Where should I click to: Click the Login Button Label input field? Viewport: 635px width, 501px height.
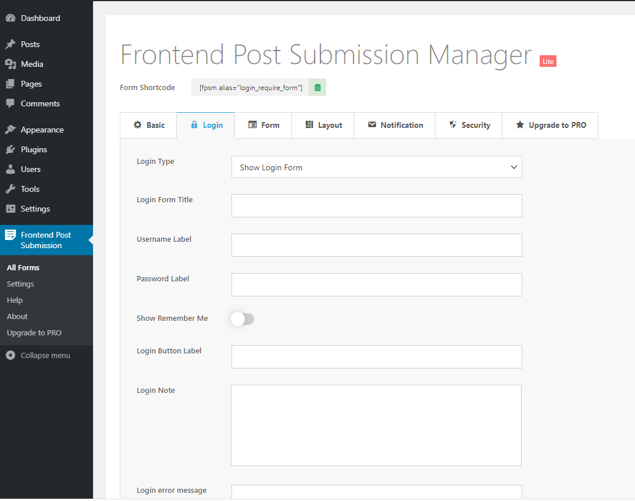pyautogui.click(x=377, y=357)
